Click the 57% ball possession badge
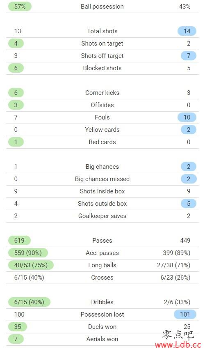This screenshot has width=205, height=349. [20, 7]
